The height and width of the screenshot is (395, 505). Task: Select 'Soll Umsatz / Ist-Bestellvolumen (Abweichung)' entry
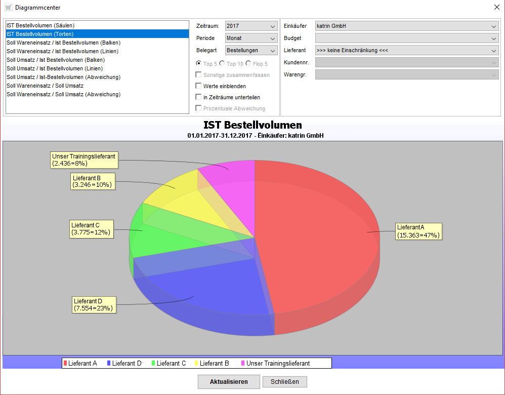[x=63, y=77]
